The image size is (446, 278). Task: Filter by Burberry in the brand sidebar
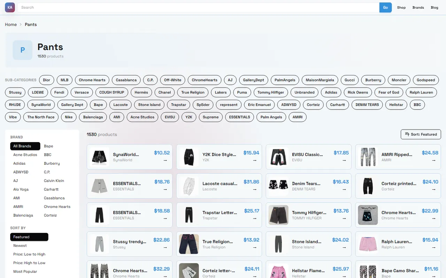point(52,164)
